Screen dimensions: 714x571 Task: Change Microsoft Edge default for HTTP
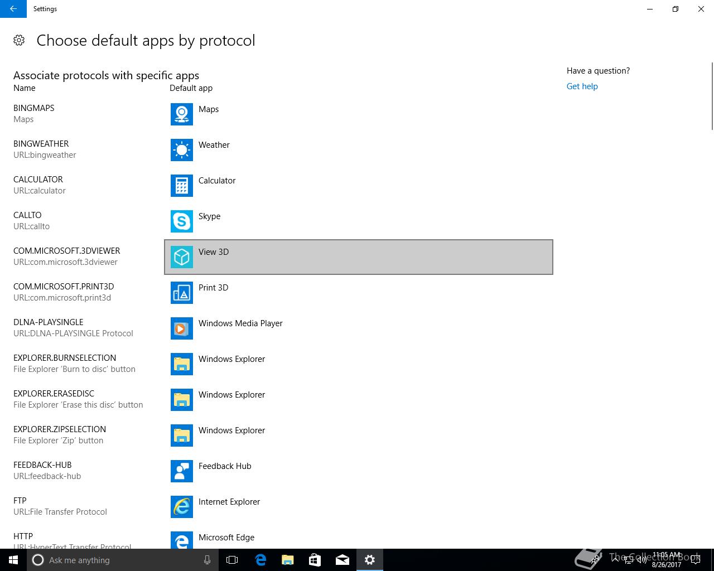click(x=226, y=538)
